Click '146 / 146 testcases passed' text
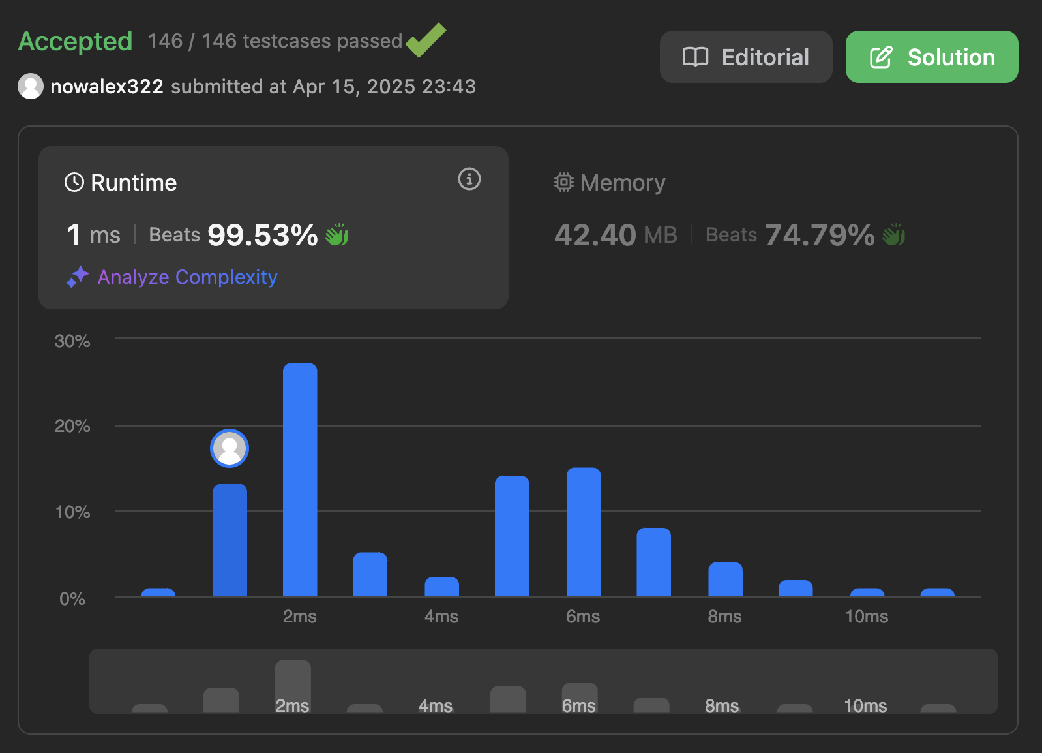The image size is (1042, 753). click(x=275, y=41)
